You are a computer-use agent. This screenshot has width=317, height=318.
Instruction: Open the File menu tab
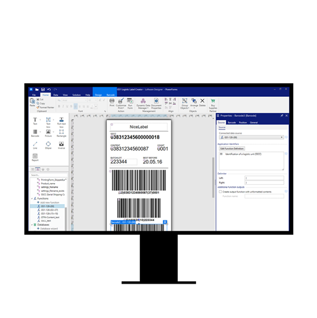(x=34, y=95)
